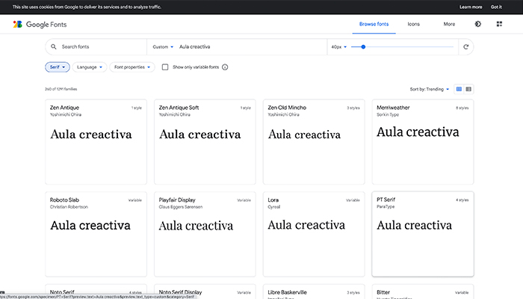Open the Language filter dropdown
This screenshot has height=299, width=523.
click(90, 67)
